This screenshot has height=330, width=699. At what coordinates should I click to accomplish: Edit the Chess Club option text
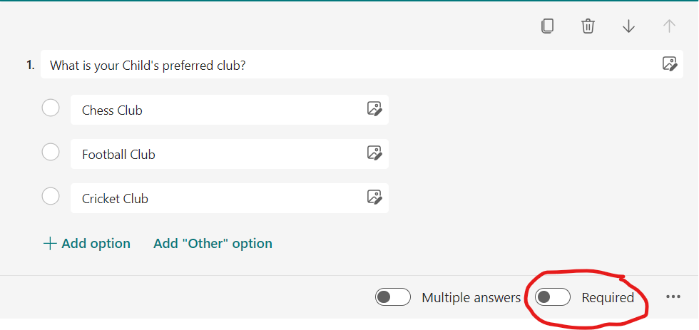pyautogui.click(x=214, y=110)
